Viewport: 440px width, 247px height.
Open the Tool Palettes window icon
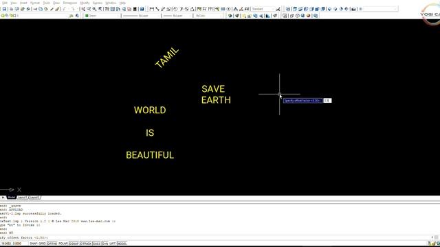click(x=118, y=9)
